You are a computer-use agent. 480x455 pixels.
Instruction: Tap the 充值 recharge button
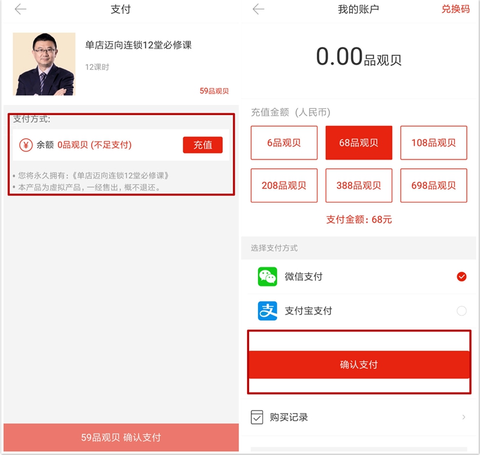click(203, 145)
